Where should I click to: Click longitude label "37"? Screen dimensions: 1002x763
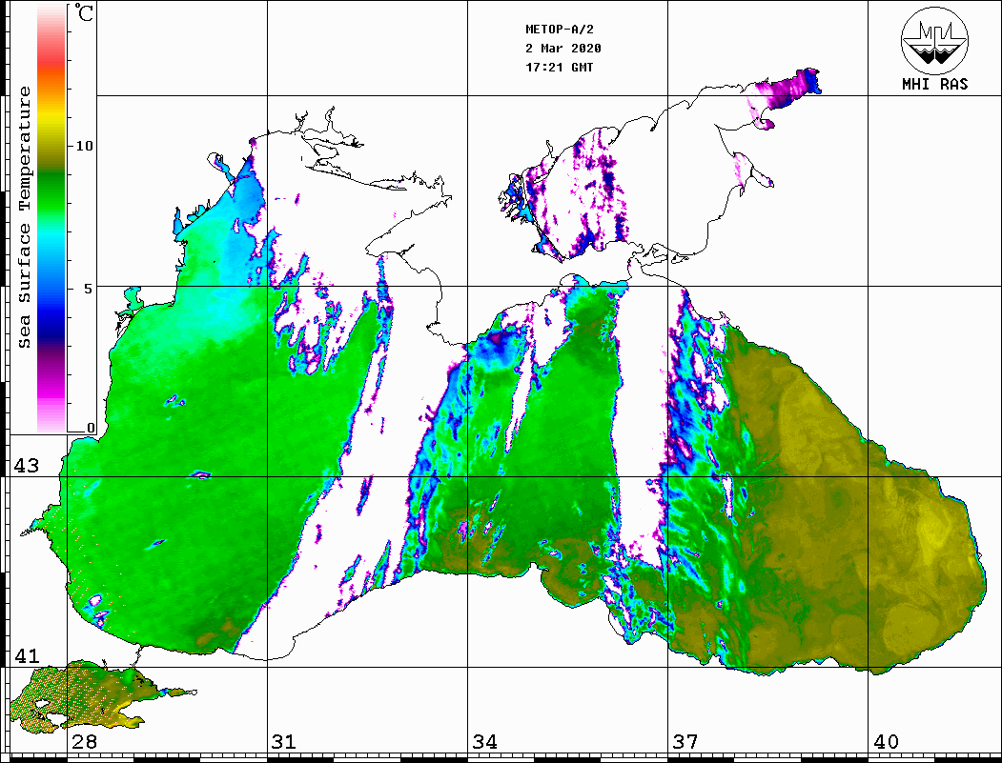pos(685,742)
